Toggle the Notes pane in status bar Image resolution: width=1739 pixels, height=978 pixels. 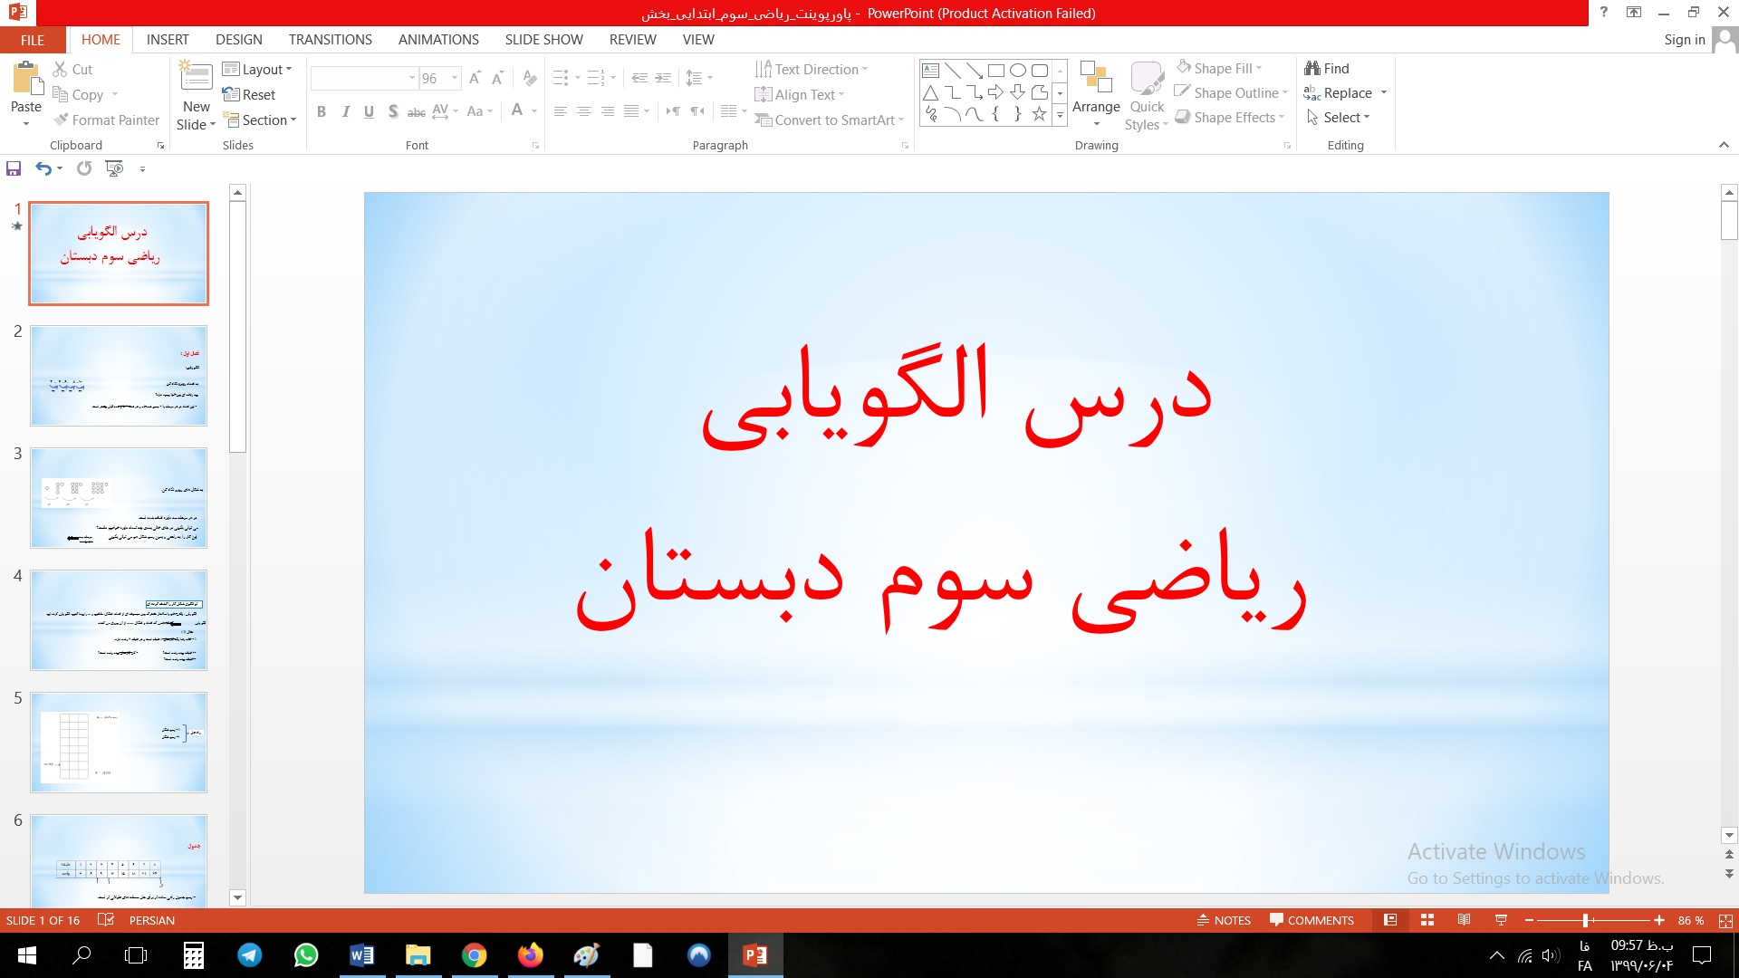[x=1224, y=920]
